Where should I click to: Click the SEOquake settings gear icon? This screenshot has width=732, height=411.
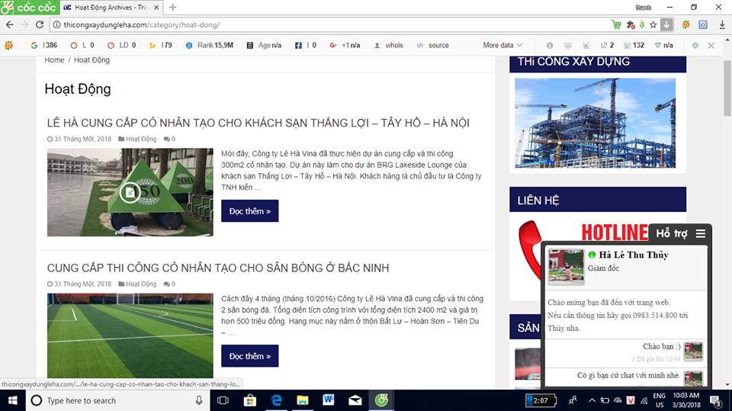click(695, 46)
